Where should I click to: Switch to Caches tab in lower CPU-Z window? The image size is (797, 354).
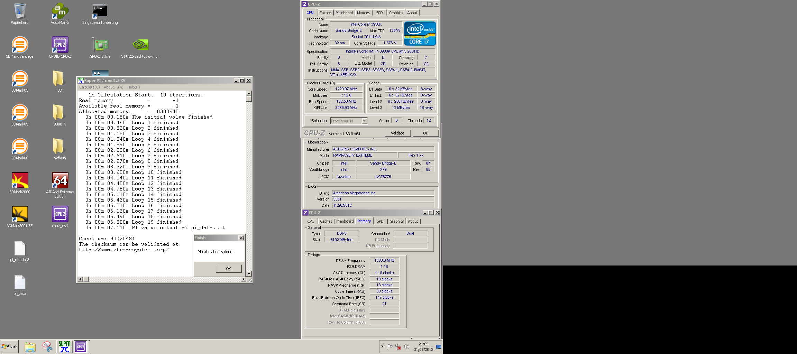point(326,221)
